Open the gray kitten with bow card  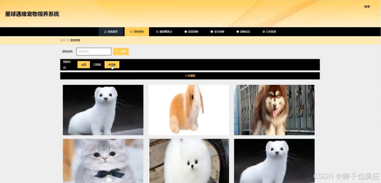(103, 161)
